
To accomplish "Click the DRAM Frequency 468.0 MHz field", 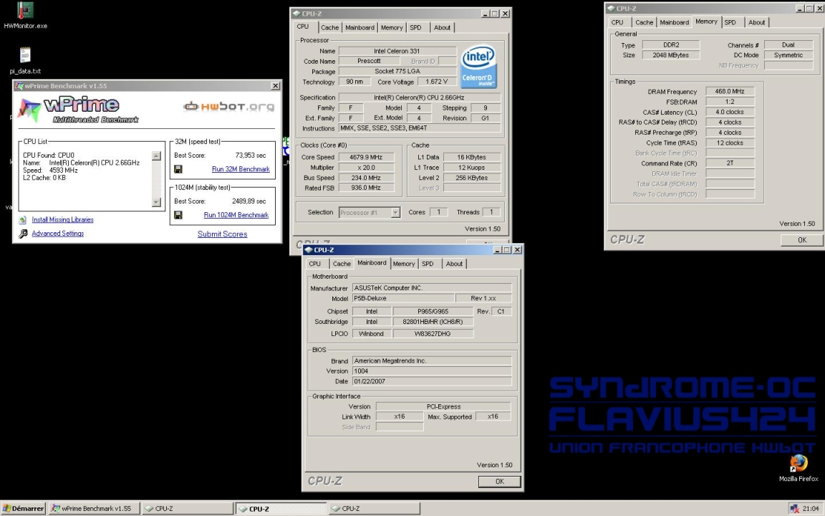I will tap(730, 91).
